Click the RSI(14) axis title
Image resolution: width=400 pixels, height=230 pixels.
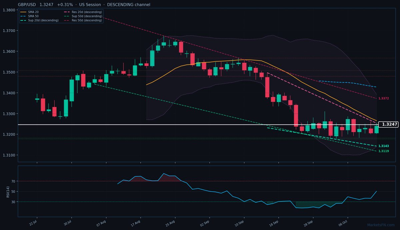8,192
